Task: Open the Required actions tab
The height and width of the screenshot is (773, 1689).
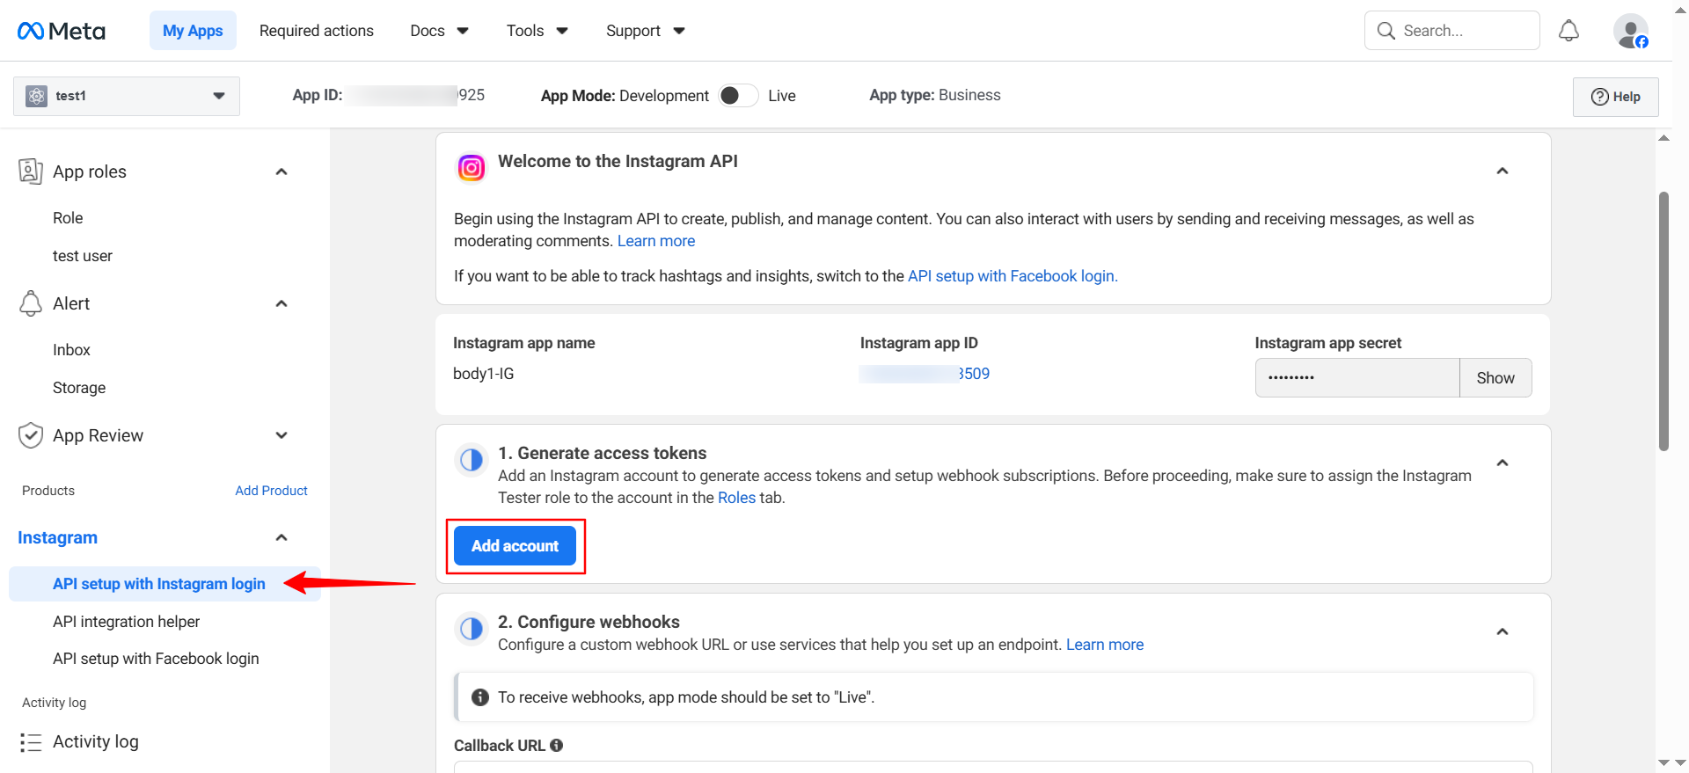Action: click(x=317, y=31)
